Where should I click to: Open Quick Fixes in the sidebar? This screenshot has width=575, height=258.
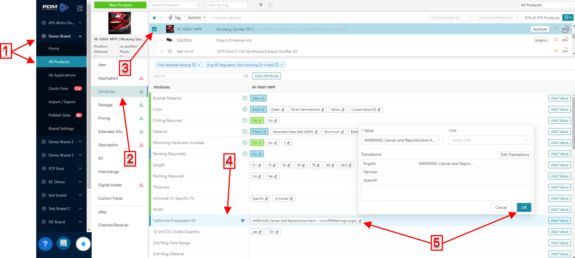pyautogui.click(x=62, y=88)
